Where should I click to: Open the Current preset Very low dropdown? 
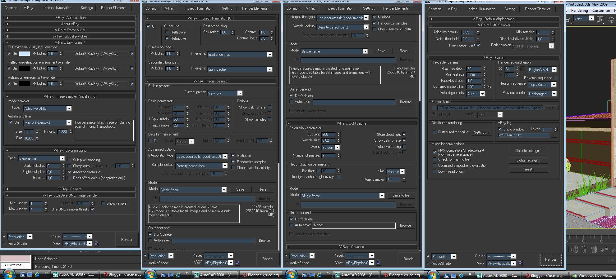coord(225,93)
